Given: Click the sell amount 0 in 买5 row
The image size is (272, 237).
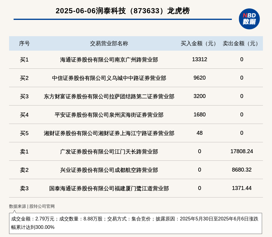Looking at the screenshot, I should pos(242,133).
